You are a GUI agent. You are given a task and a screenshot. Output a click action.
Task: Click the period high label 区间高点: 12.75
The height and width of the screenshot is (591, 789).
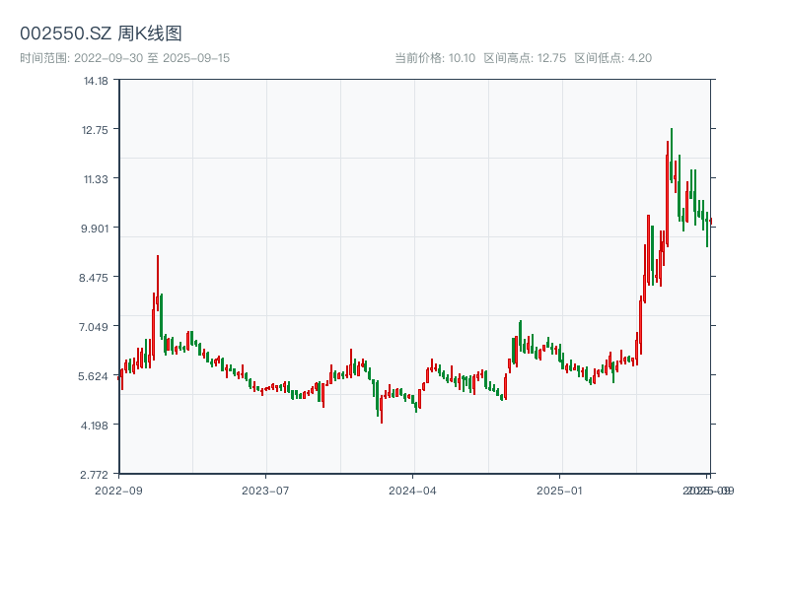point(525,58)
